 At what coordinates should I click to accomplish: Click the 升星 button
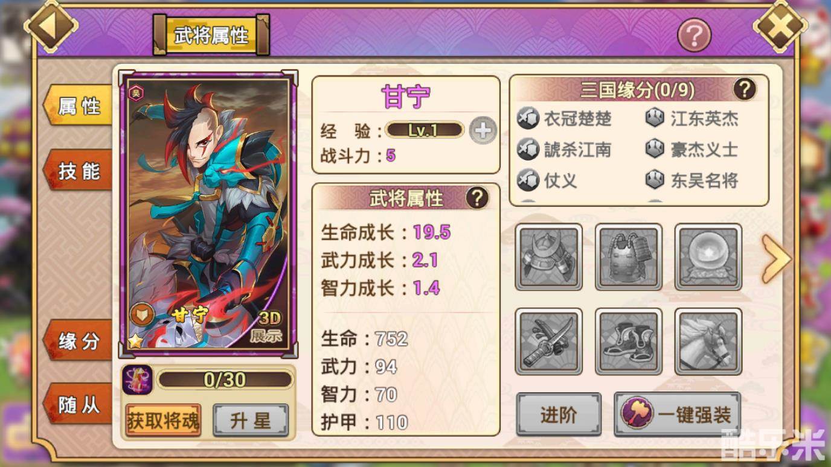[251, 421]
